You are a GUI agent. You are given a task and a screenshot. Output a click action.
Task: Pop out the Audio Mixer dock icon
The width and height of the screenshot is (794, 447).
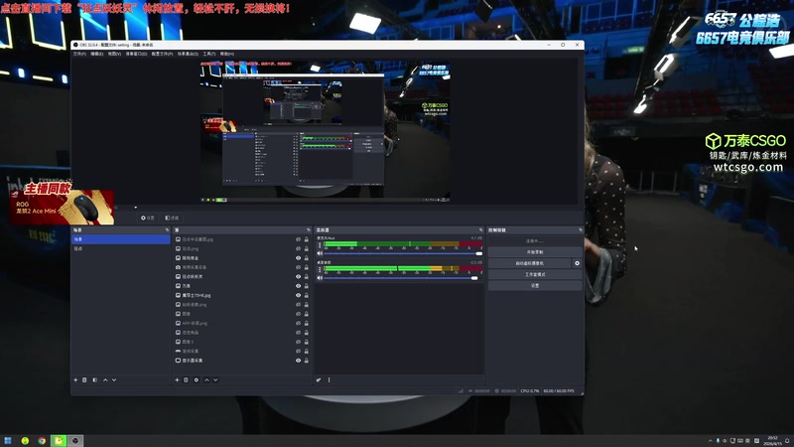pyautogui.click(x=481, y=230)
